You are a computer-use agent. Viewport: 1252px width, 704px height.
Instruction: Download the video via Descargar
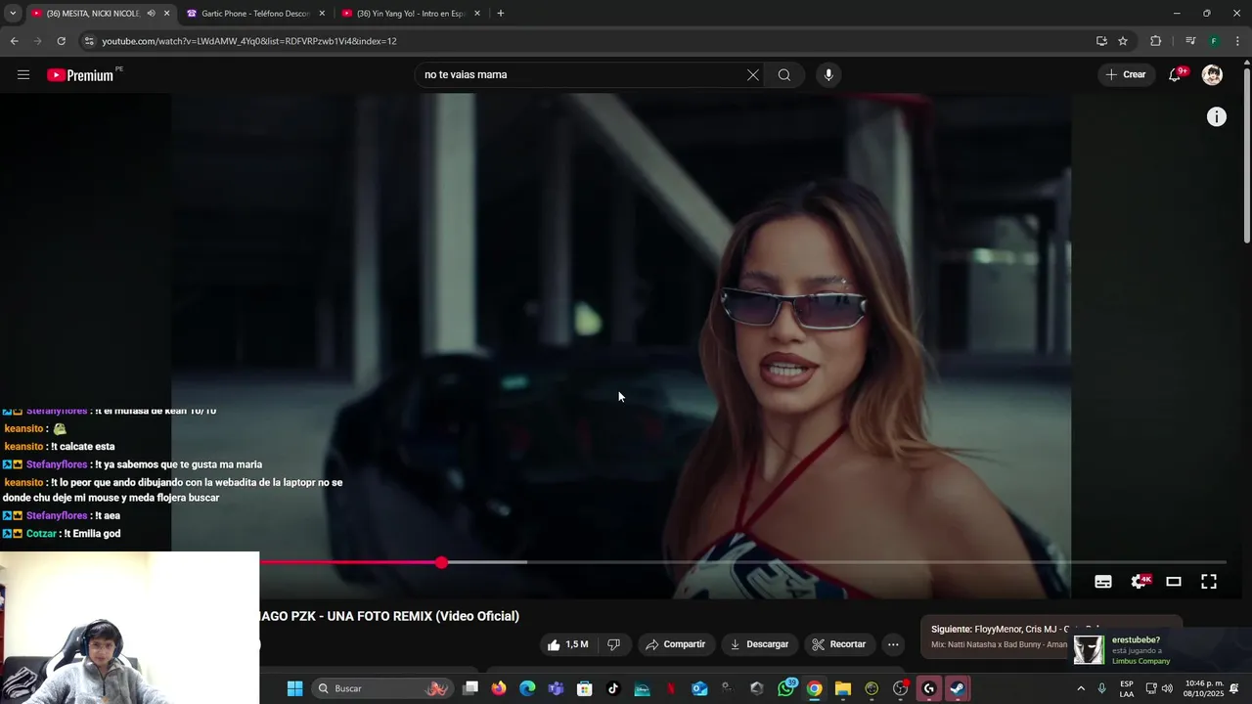(x=759, y=644)
